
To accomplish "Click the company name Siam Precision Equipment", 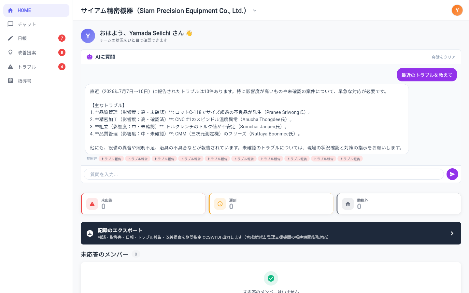I will [164, 11].
